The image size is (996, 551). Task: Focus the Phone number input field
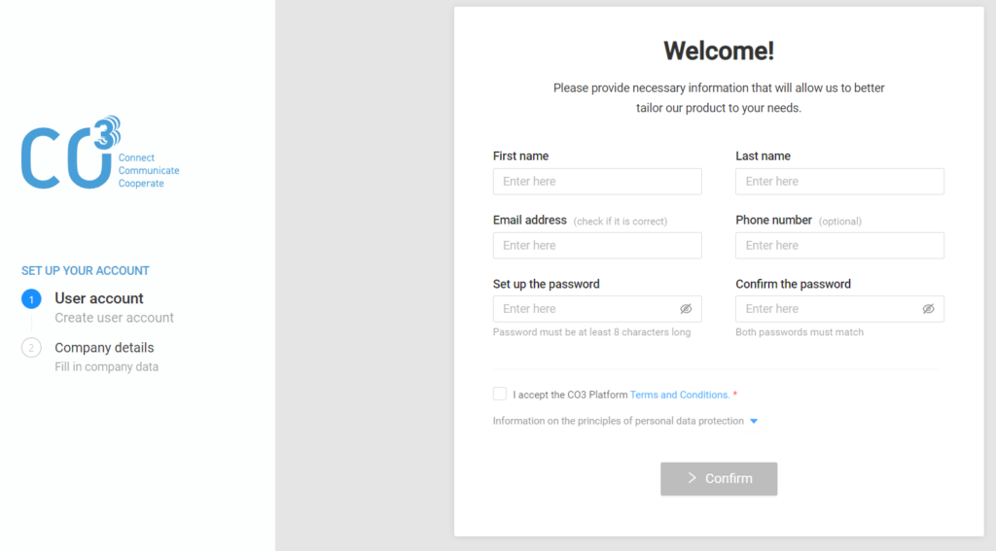[839, 246]
